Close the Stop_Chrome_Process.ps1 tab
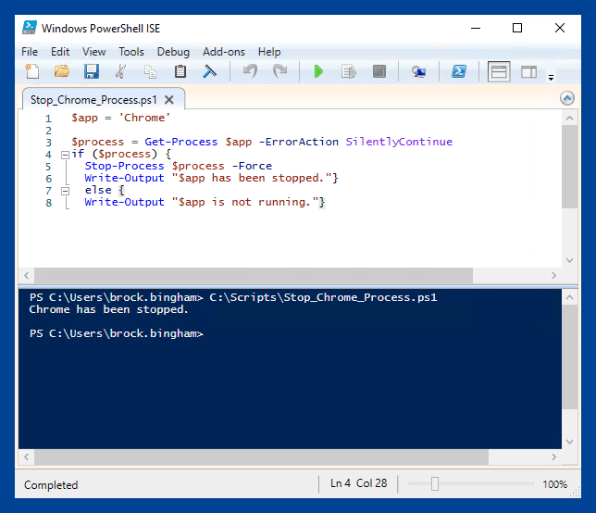 169,100
